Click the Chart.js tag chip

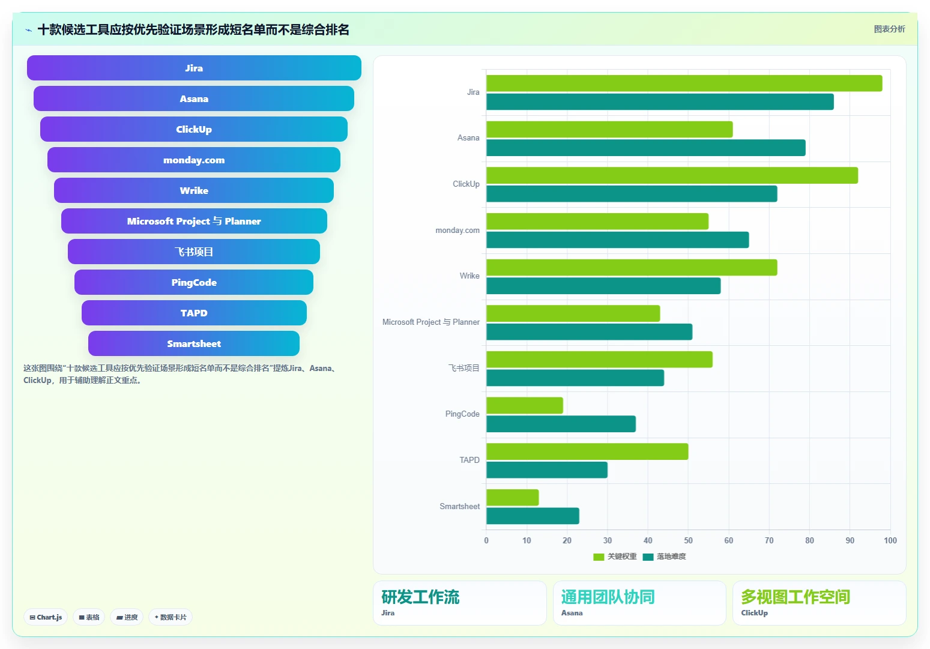(46, 617)
